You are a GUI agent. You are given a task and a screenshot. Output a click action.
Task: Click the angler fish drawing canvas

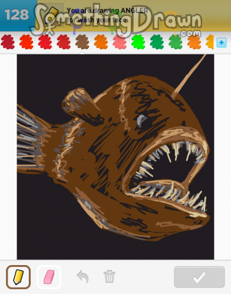(x=115, y=157)
